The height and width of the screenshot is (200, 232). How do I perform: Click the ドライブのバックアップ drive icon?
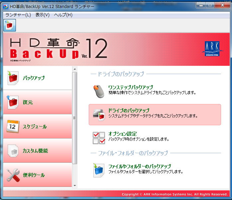click(x=98, y=114)
